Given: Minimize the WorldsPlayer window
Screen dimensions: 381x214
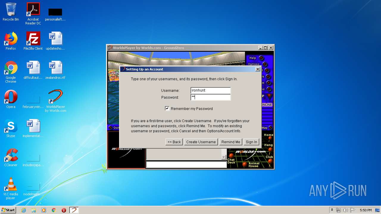Looking at the screenshot, I should 260,48.
